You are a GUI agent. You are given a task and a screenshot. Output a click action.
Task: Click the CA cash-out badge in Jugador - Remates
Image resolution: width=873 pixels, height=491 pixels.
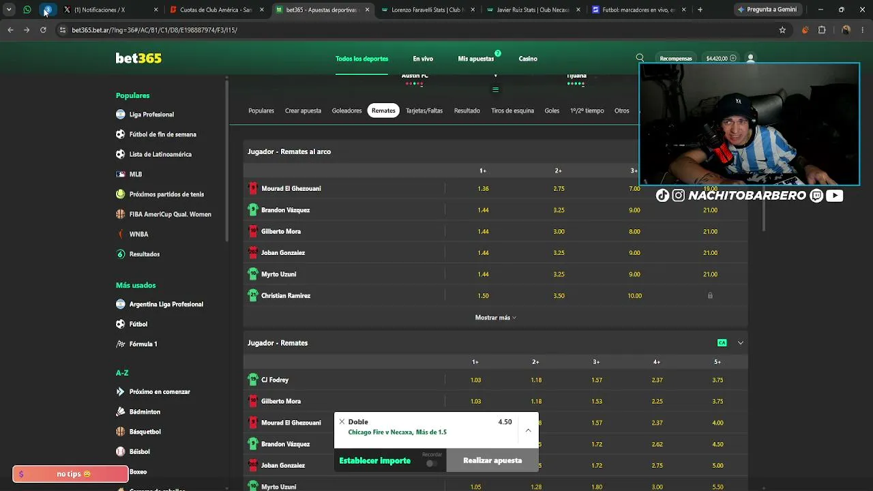pos(722,343)
